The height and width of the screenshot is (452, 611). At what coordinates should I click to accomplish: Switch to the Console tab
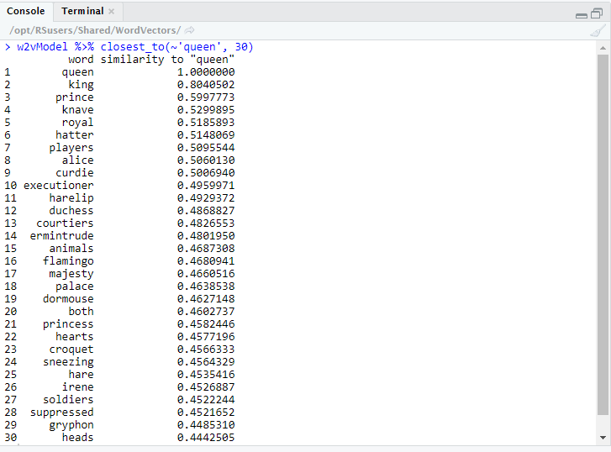(26, 11)
